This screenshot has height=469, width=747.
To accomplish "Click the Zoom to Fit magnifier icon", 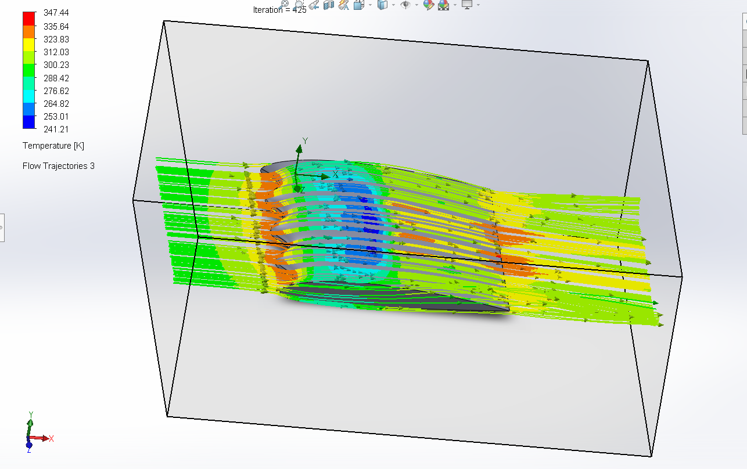I will pyautogui.click(x=285, y=3).
